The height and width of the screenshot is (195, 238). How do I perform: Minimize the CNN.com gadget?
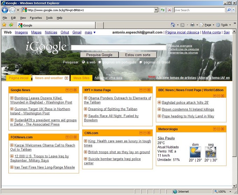click(145, 133)
